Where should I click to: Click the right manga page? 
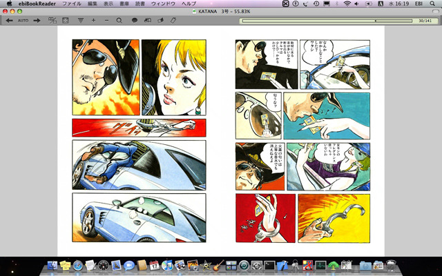302,141
